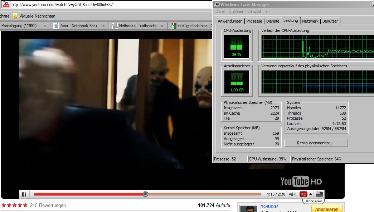
Task: Select the intel igp flash bios browser tab
Action: pyautogui.click(x=190, y=26)
